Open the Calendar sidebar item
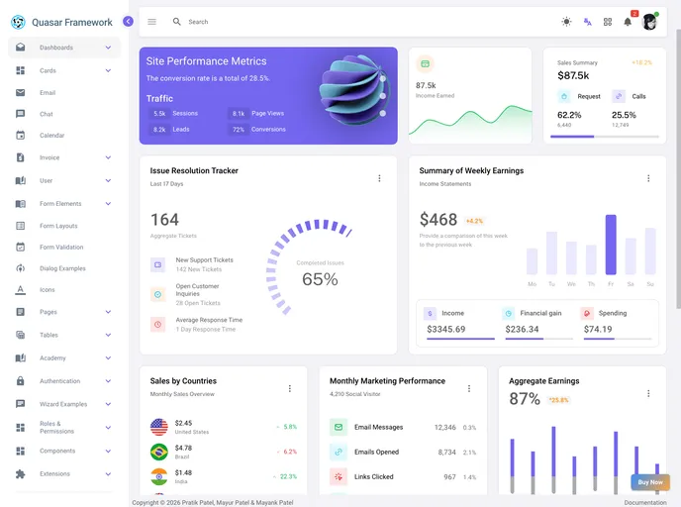The width and height of the screenshot is (681, 507). pos(52,136)
